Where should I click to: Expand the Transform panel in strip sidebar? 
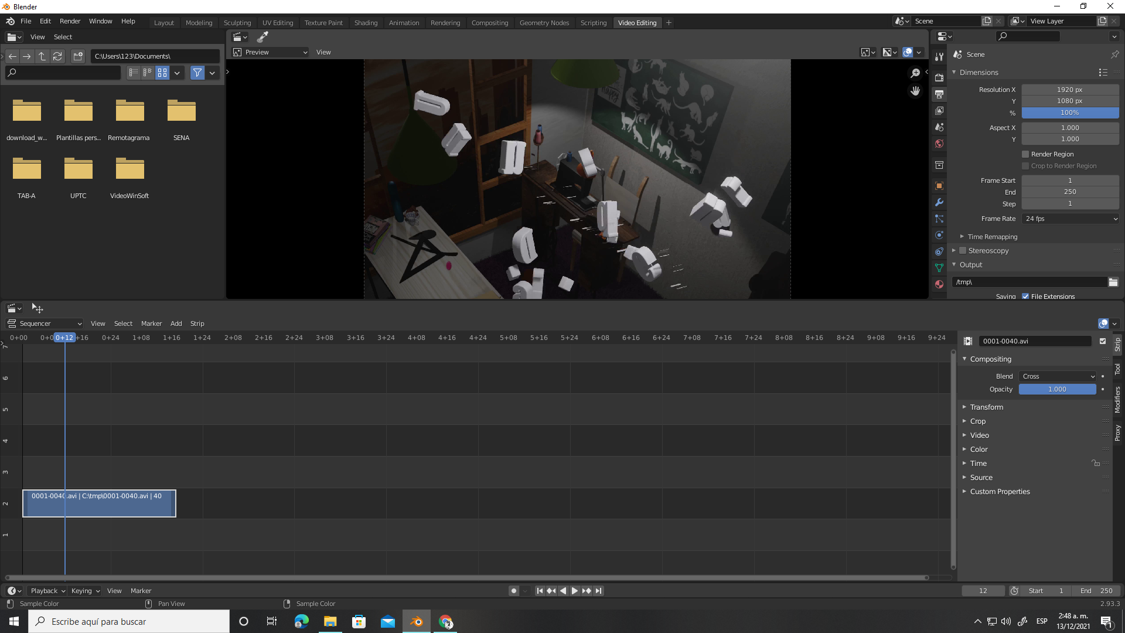click(986, 407)
